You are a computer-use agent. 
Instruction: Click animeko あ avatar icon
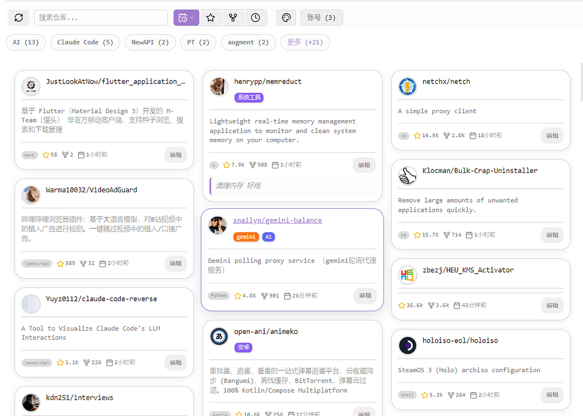point(219,336)
